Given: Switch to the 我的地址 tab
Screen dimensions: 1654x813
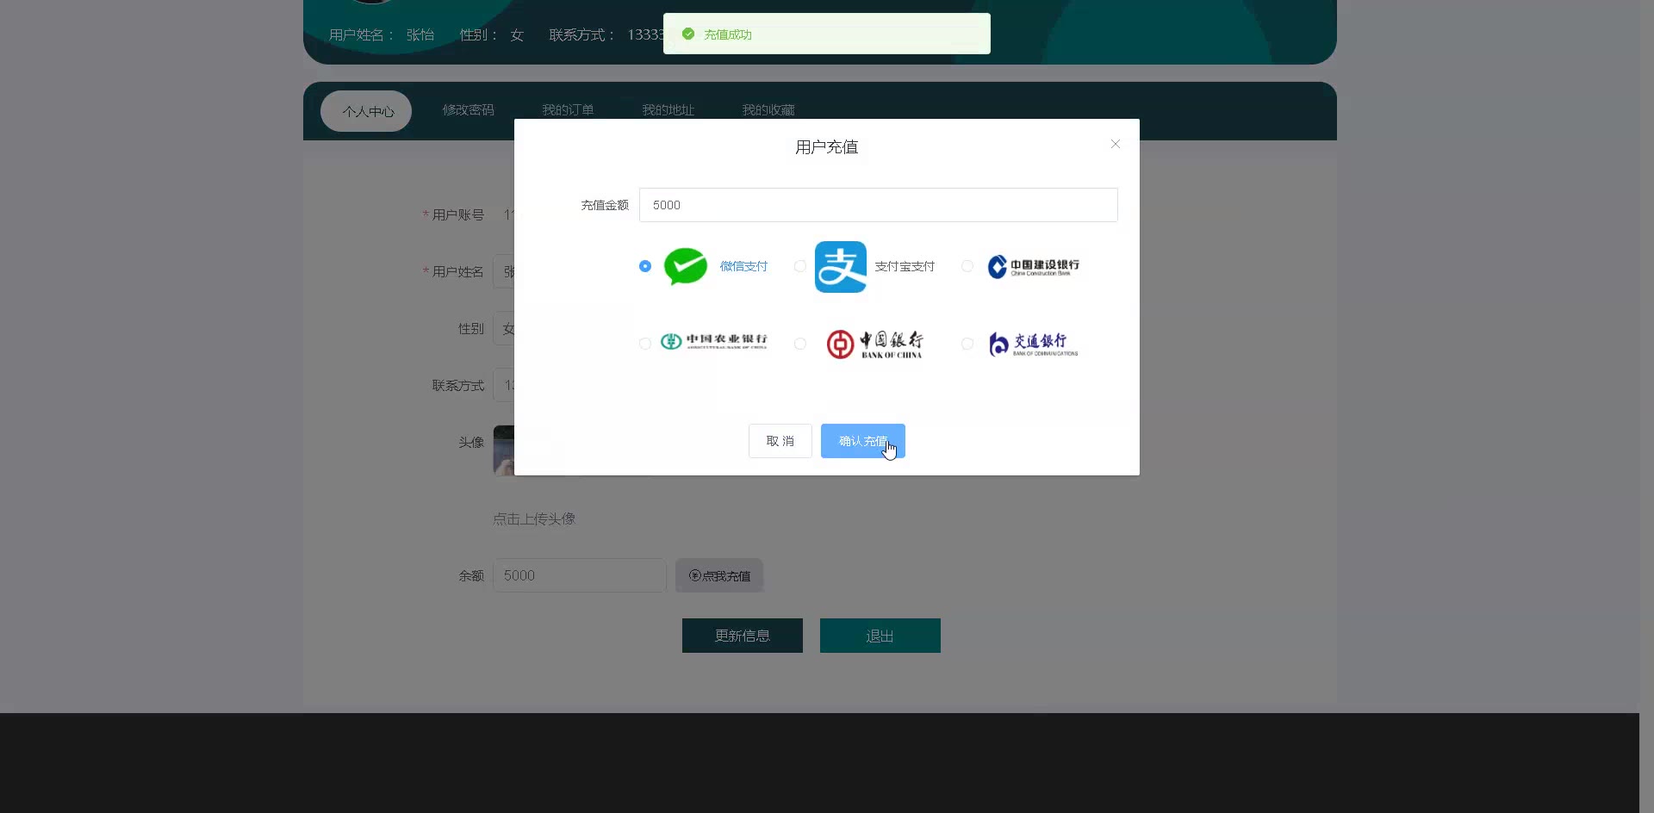Looking at the screenshot, I should tap(668, 110).
